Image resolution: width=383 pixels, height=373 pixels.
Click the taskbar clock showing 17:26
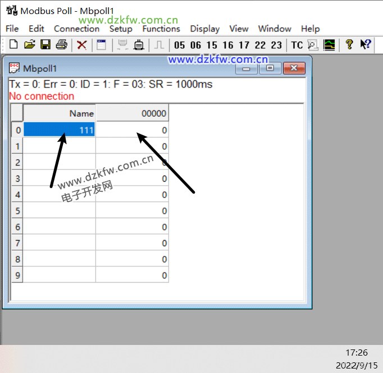[x=356, y=353]
